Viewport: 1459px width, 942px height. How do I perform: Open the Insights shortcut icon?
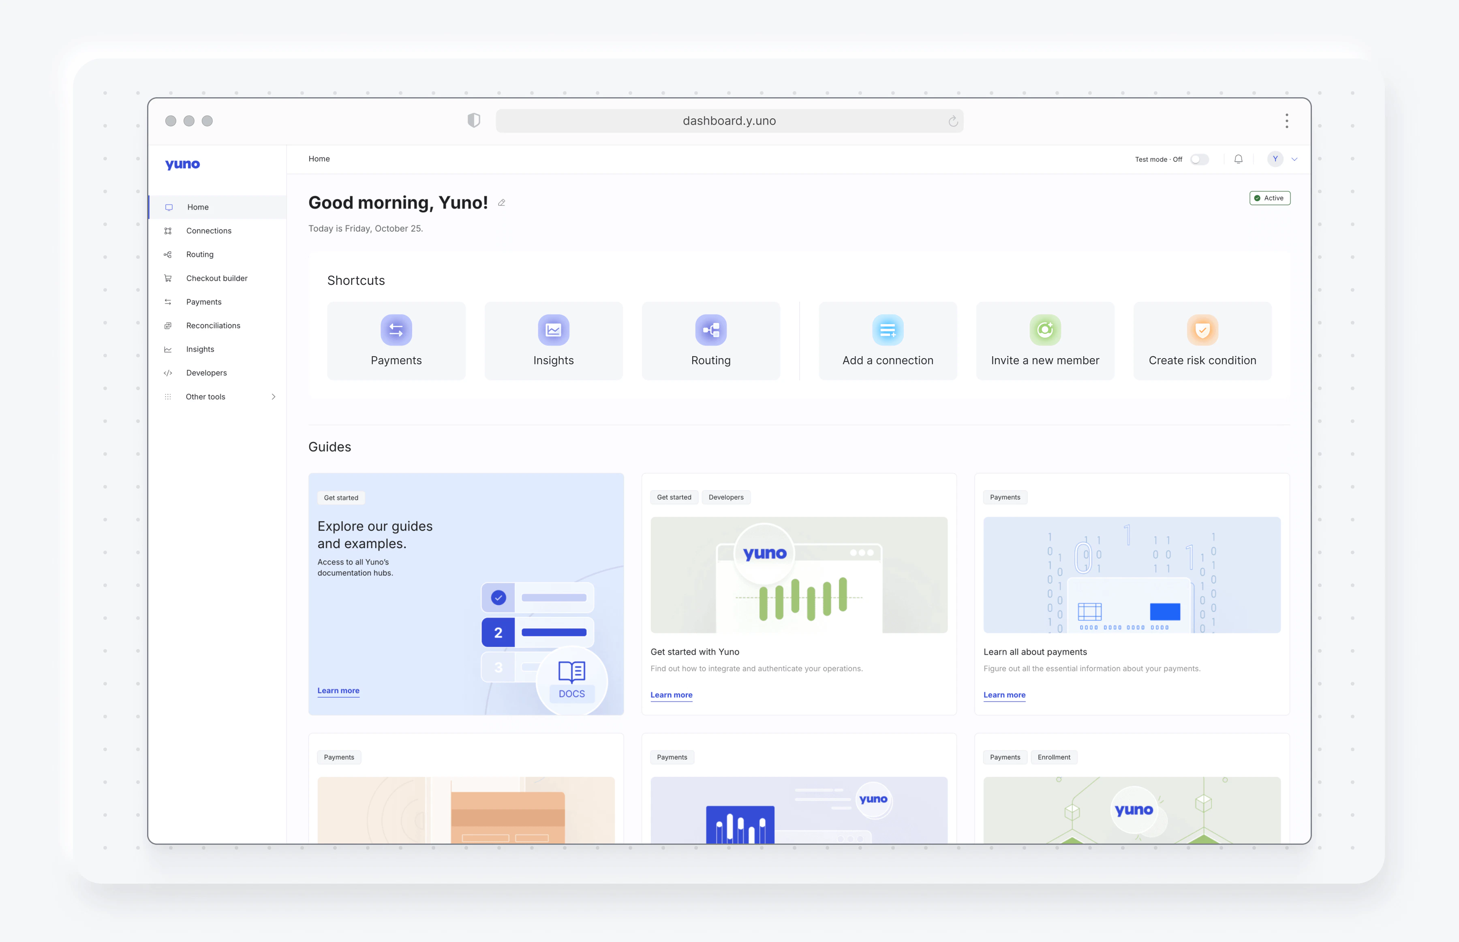553,330
